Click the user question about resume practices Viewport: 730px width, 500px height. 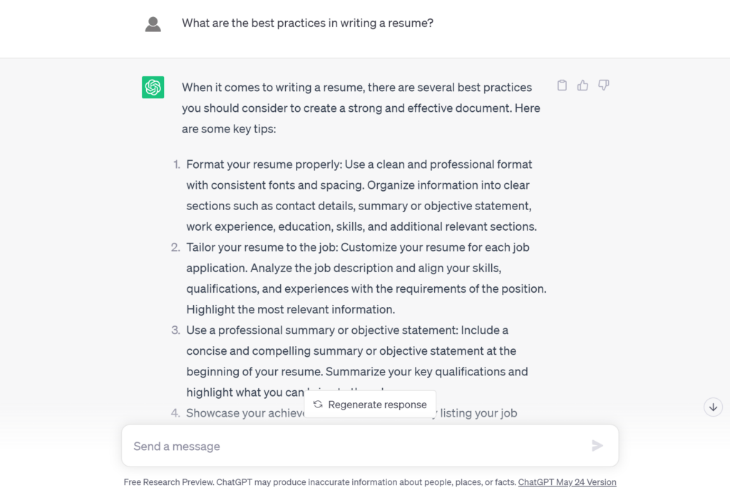click(x=307, y=24)
